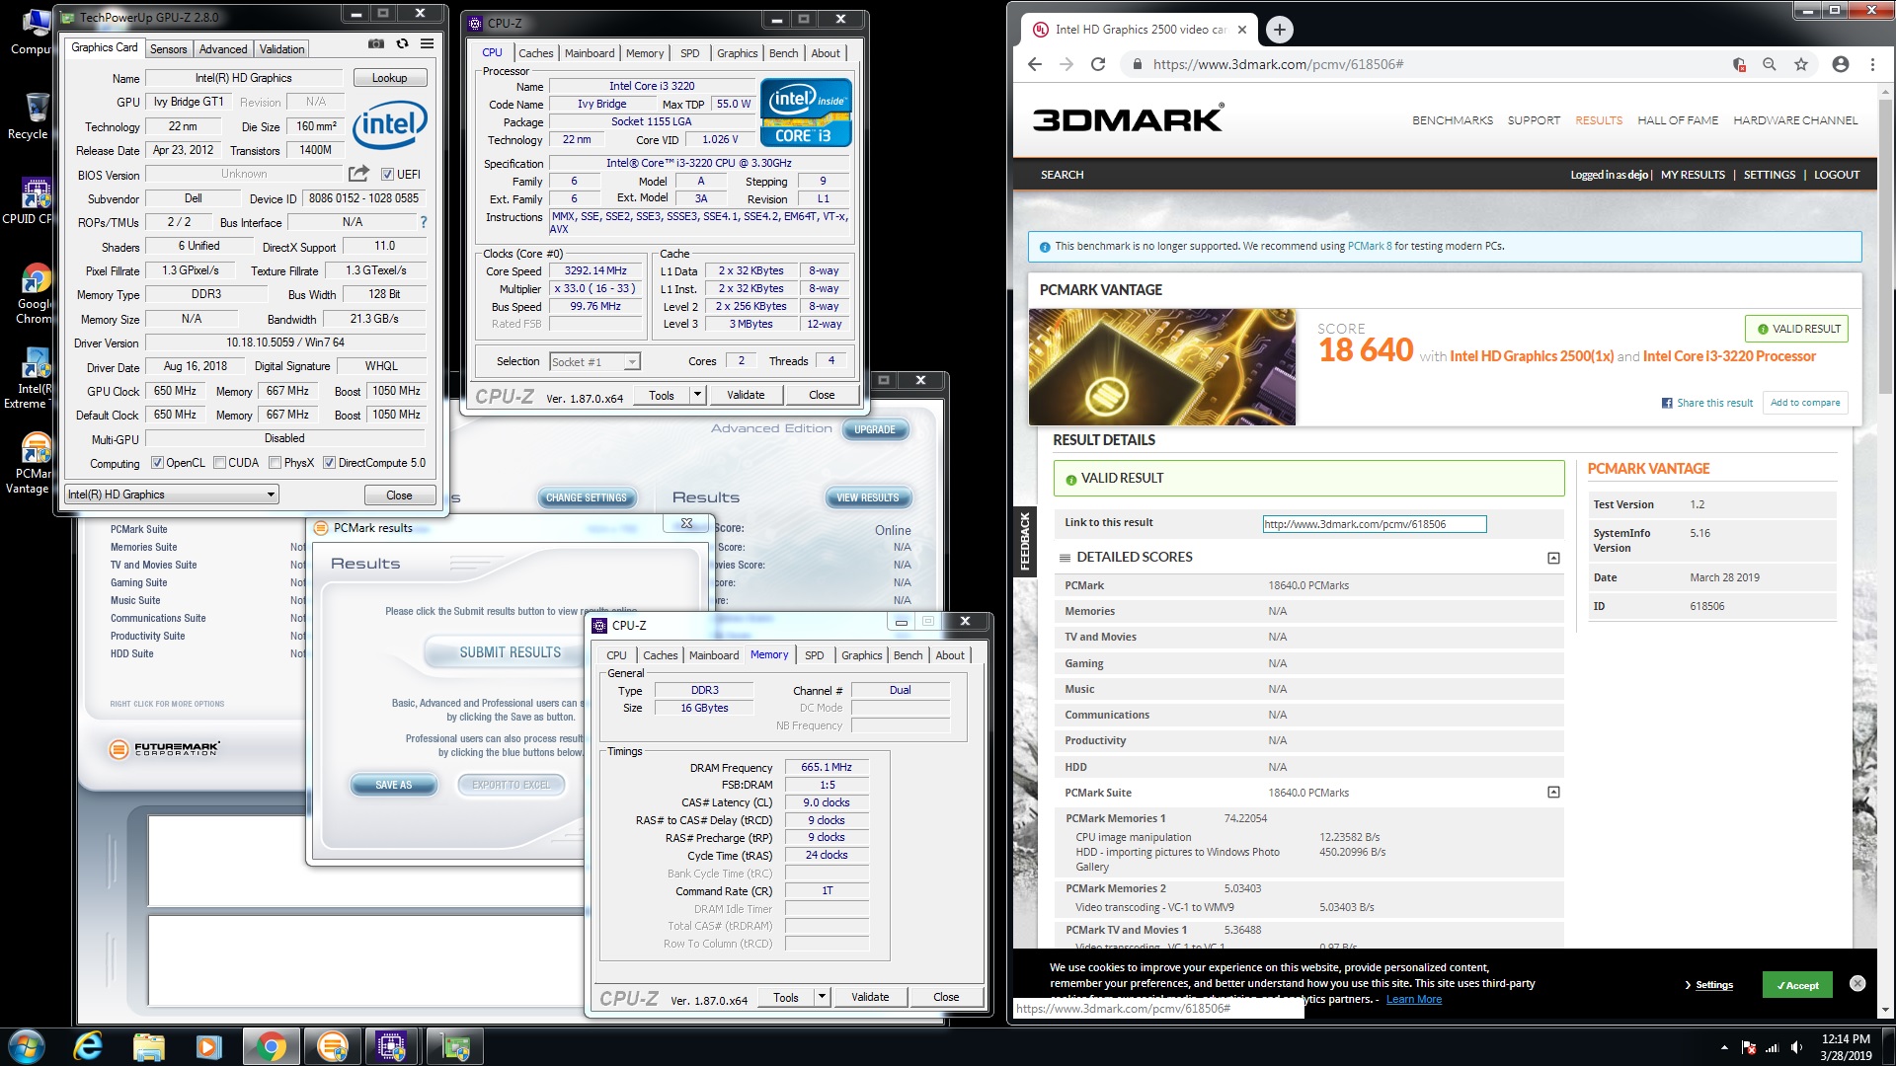This screenshot has height=1066, width=1896.
Task: Toggle PhysX checkbox in GPU-Z
Action: (276, 463)
